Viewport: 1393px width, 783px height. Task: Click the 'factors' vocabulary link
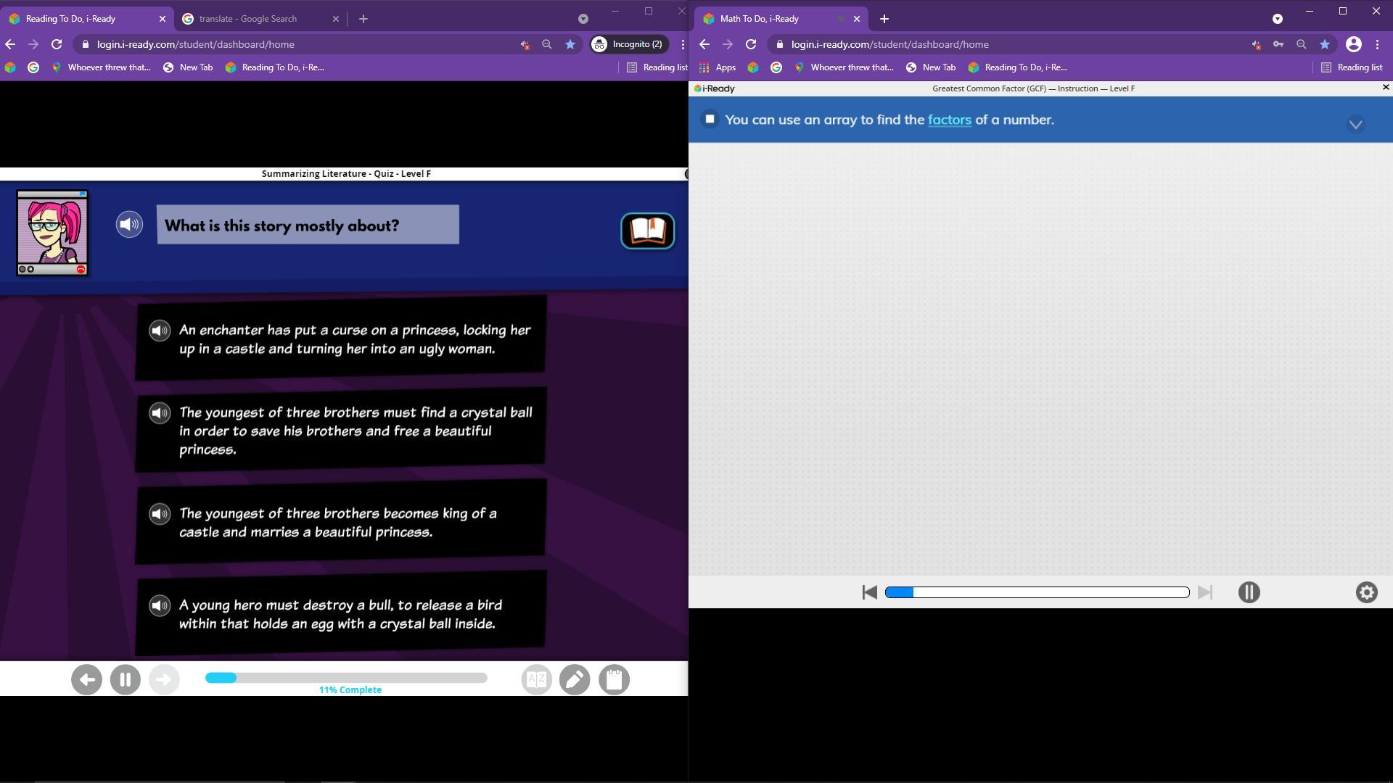tap(949, 120)
